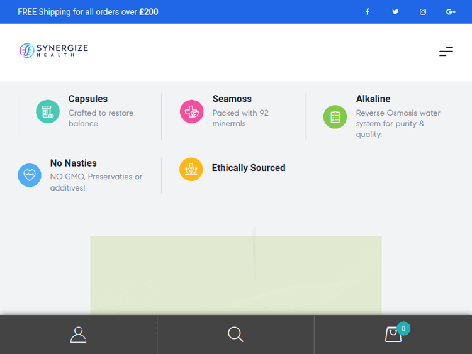Click the Ethically Sourced heading
The width and height of the screenshot is (472, 354).
(x=249, y=168)
